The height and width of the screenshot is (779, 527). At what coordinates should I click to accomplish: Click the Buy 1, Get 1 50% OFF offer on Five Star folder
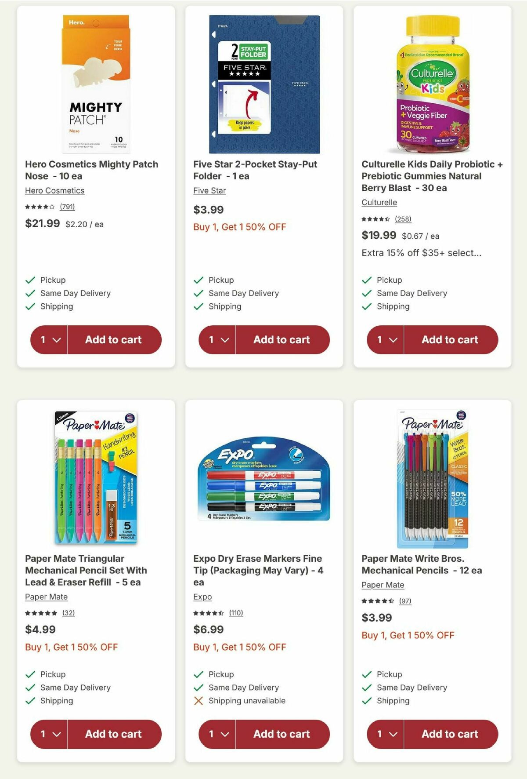click(x=239, y=226)
